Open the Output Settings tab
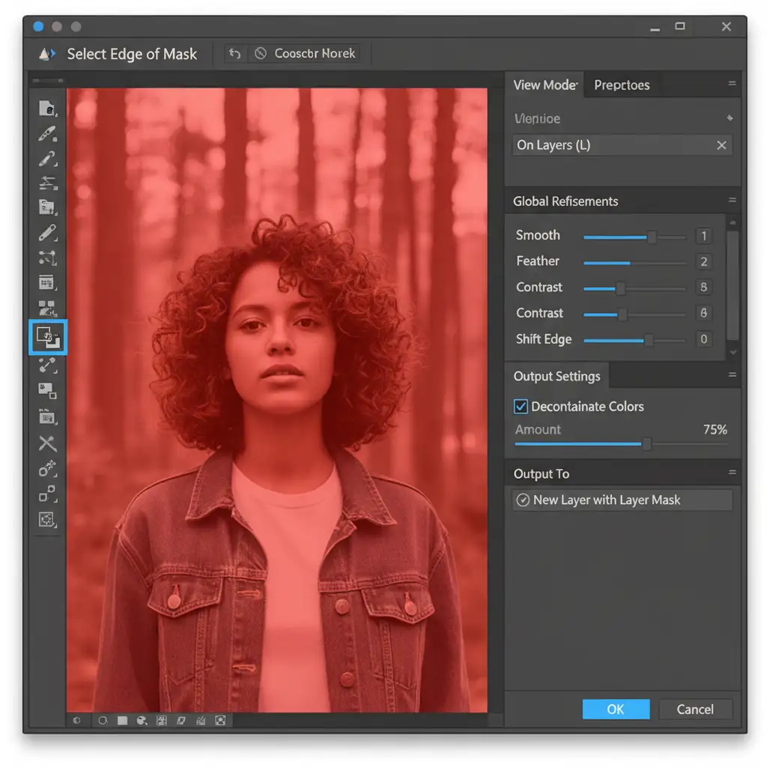 pos(557,376)
